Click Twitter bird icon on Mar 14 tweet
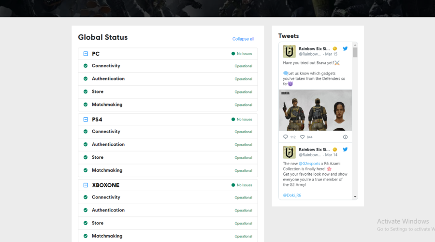 point(345,150)
